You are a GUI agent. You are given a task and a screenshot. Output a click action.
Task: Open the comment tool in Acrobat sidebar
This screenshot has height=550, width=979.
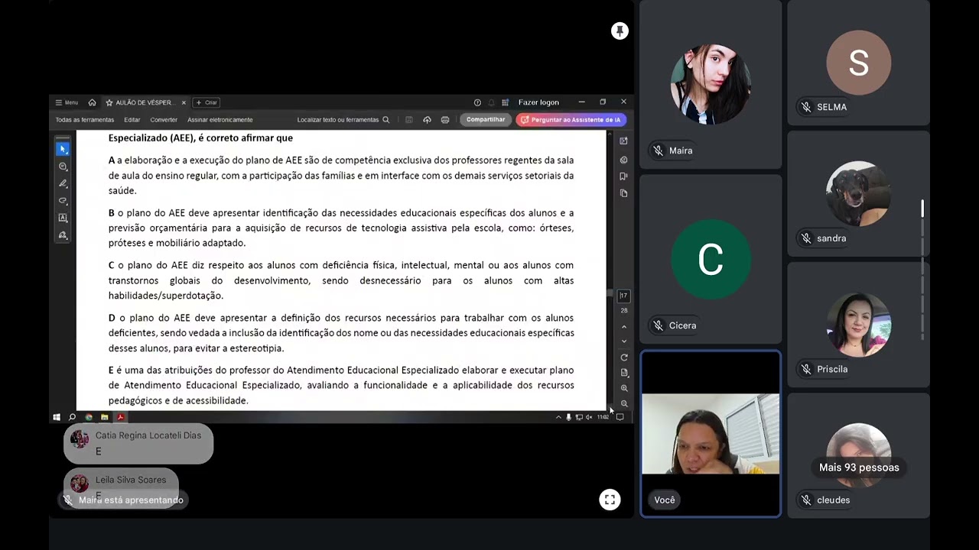pos(63,167)
